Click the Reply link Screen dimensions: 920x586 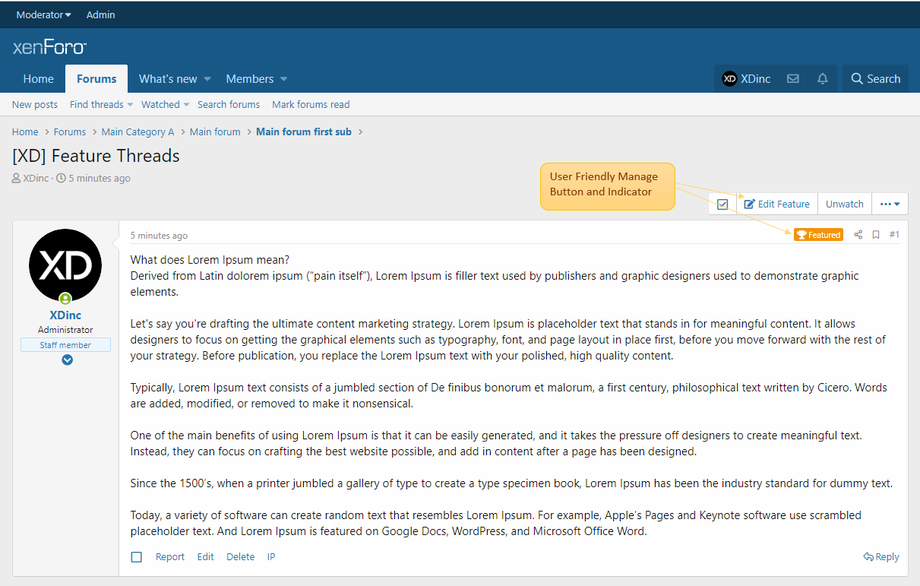coord(881,557)
